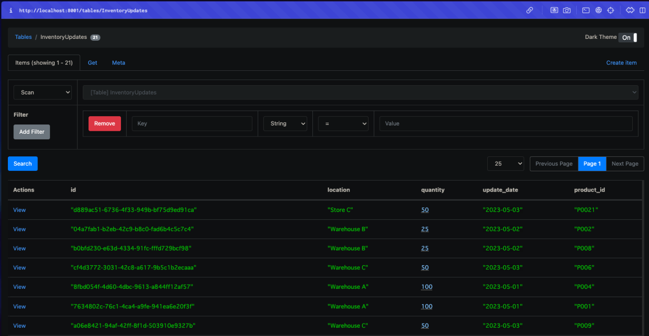Screen dimensions: 649x336
Task: Take a screenshot with the camera icon
Action: (567, 10)
